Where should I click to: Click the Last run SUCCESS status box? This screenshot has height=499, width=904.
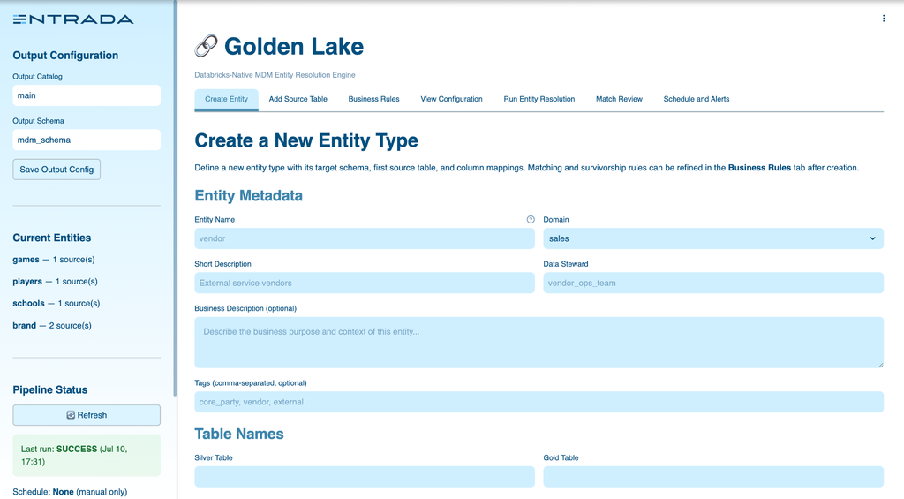click(x=87, y=455)
